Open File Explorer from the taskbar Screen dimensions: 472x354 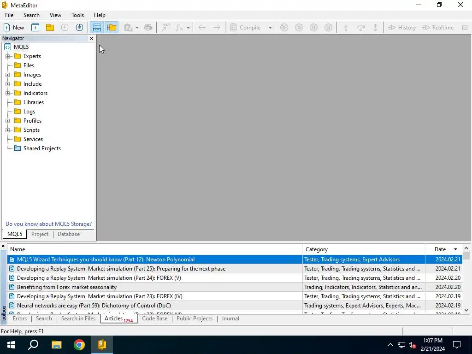point(56,345)
